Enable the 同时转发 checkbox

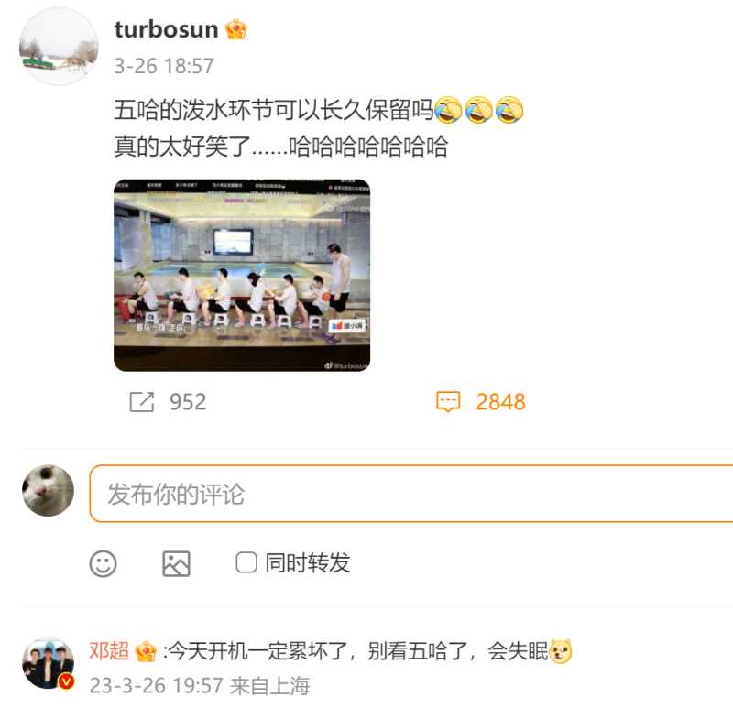tap(246, 562)
